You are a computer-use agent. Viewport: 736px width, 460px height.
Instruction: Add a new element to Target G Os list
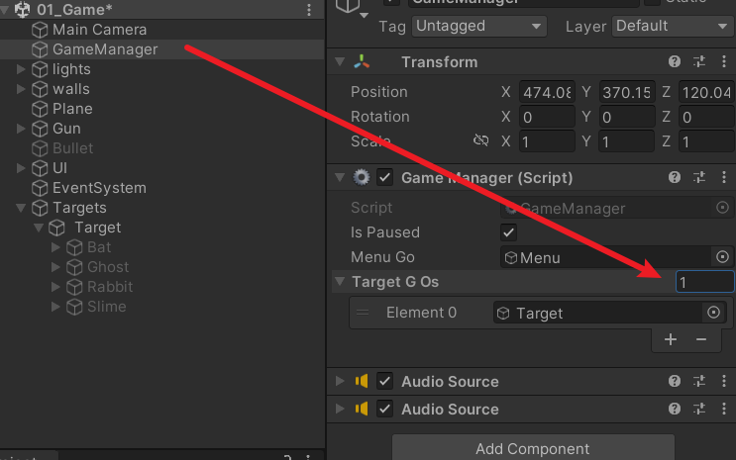tap(671, 339)
